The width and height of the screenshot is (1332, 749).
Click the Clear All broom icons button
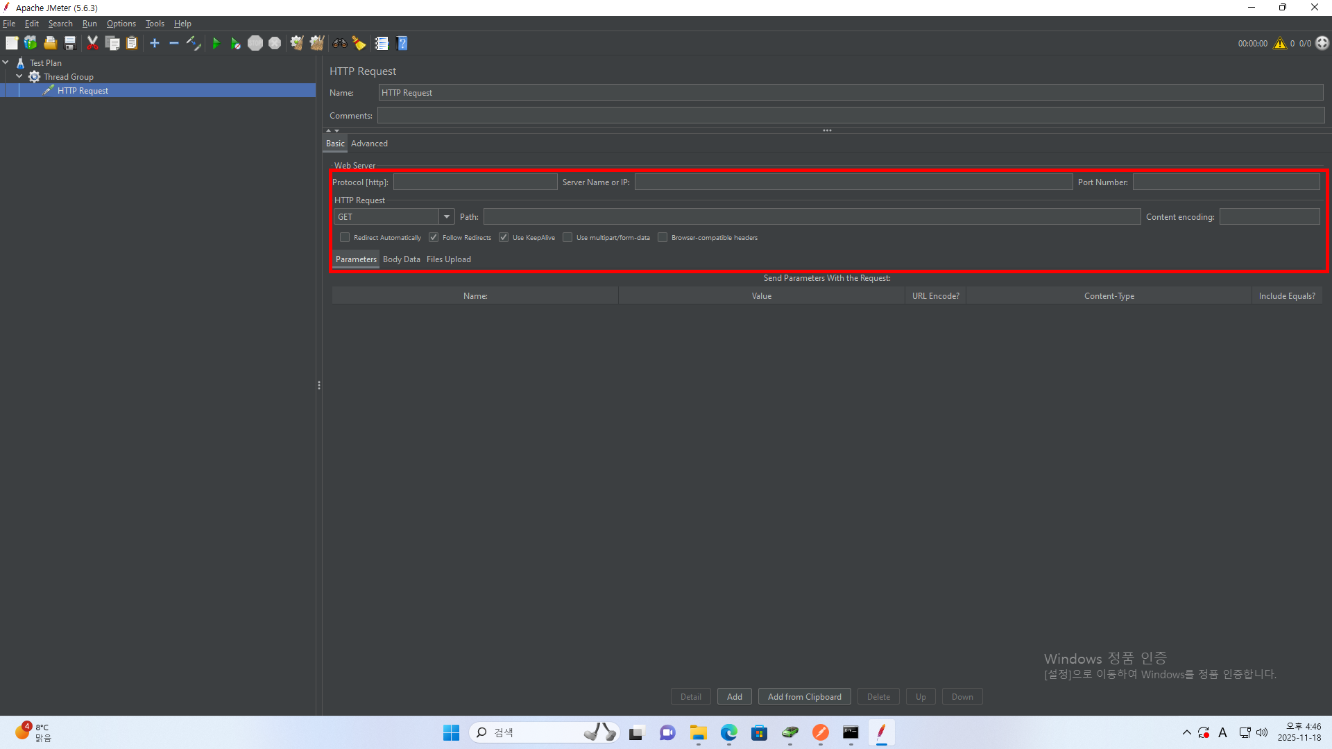pos(317,43)
